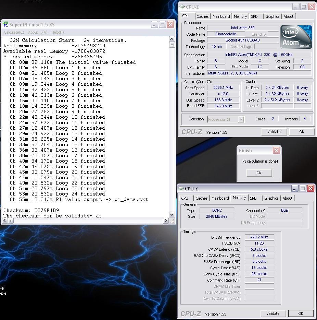Click Super PI horizontal scrollbar thumb
Screen dimensions: 317x320
click(x=11, y=221)
